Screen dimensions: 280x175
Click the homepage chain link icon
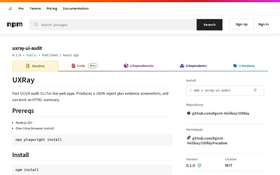click(x=189, y=137)
